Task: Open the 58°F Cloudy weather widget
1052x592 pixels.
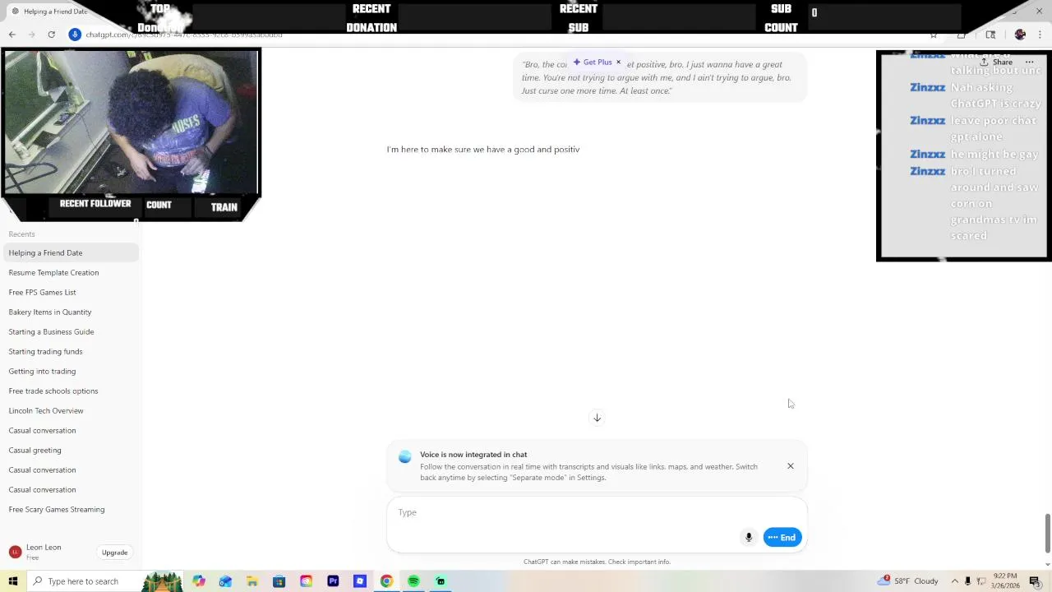Action: tap(908, 581)
